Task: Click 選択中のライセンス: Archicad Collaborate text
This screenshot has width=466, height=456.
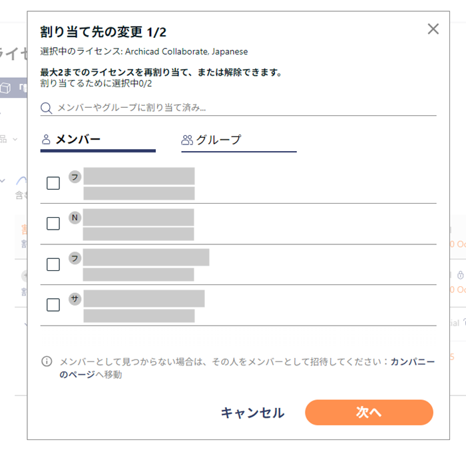Action: [144, 52]
